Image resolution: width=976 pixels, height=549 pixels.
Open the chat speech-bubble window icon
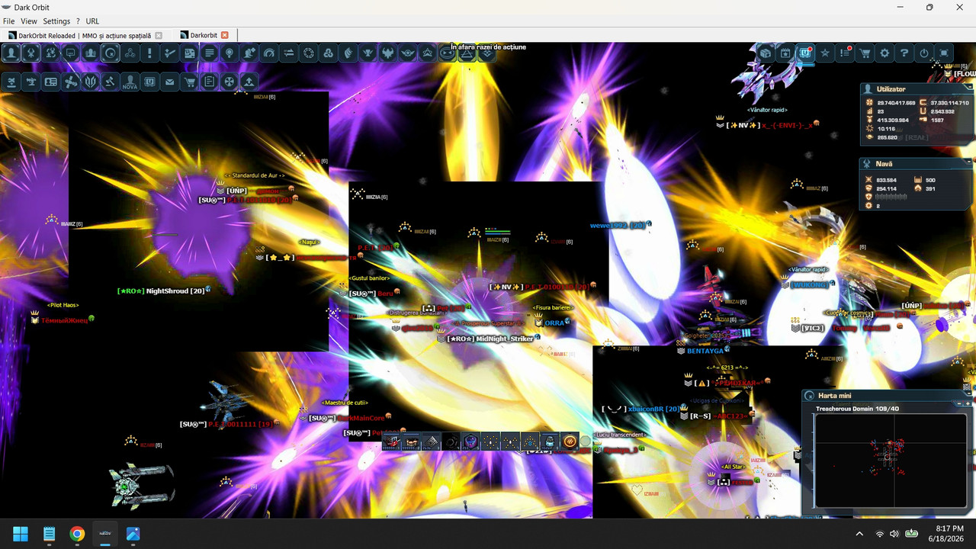71,53
